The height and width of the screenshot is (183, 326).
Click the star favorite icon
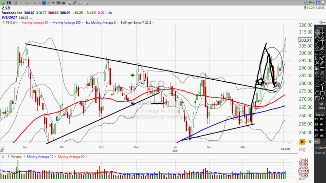pos(306,3)
